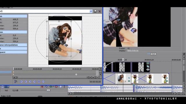
Task: Select the Zoom tool magnifier icon
Action: pyautogui.click(x=184, y=94)
